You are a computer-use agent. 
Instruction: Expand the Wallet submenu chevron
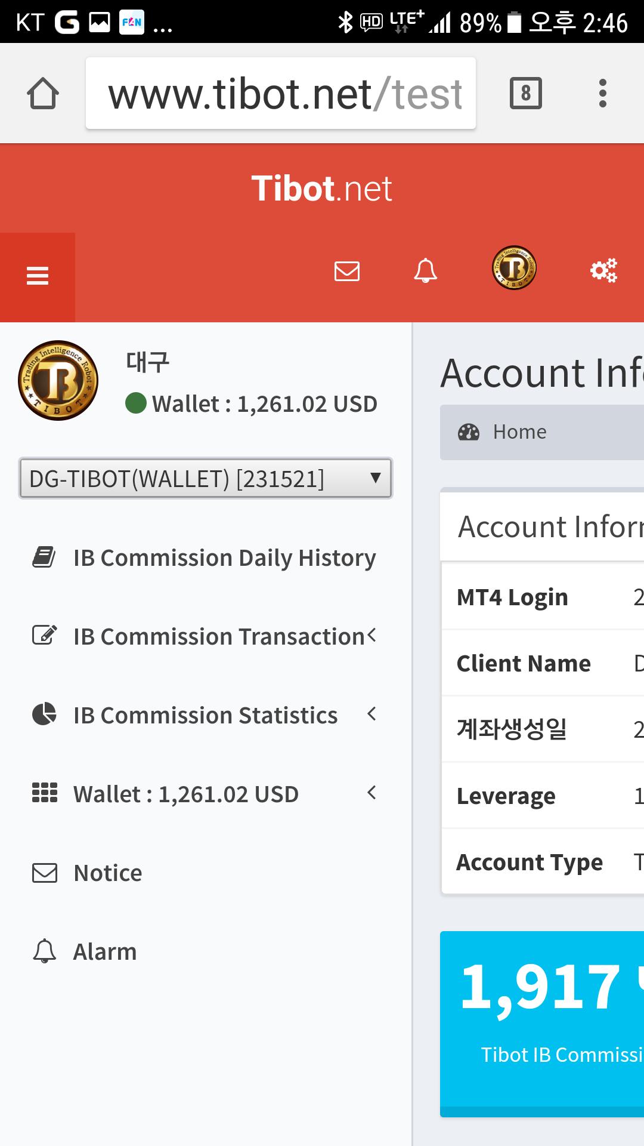click(372, 793)
